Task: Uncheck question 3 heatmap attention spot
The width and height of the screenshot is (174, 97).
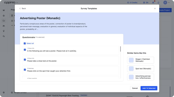Action: click(x=25, y=70)
